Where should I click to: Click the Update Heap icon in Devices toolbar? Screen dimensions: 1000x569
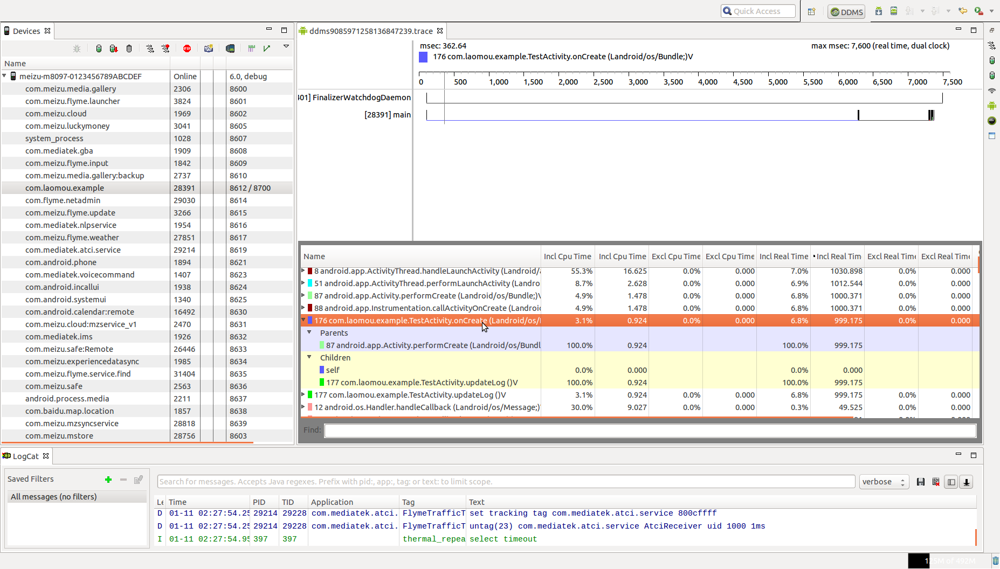point(99,48)
